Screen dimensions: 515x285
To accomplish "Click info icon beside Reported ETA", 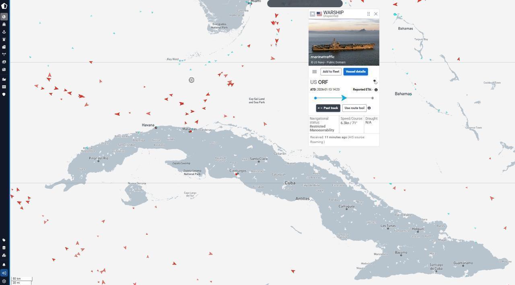I will pyautogui.click(x=376, y=90).
